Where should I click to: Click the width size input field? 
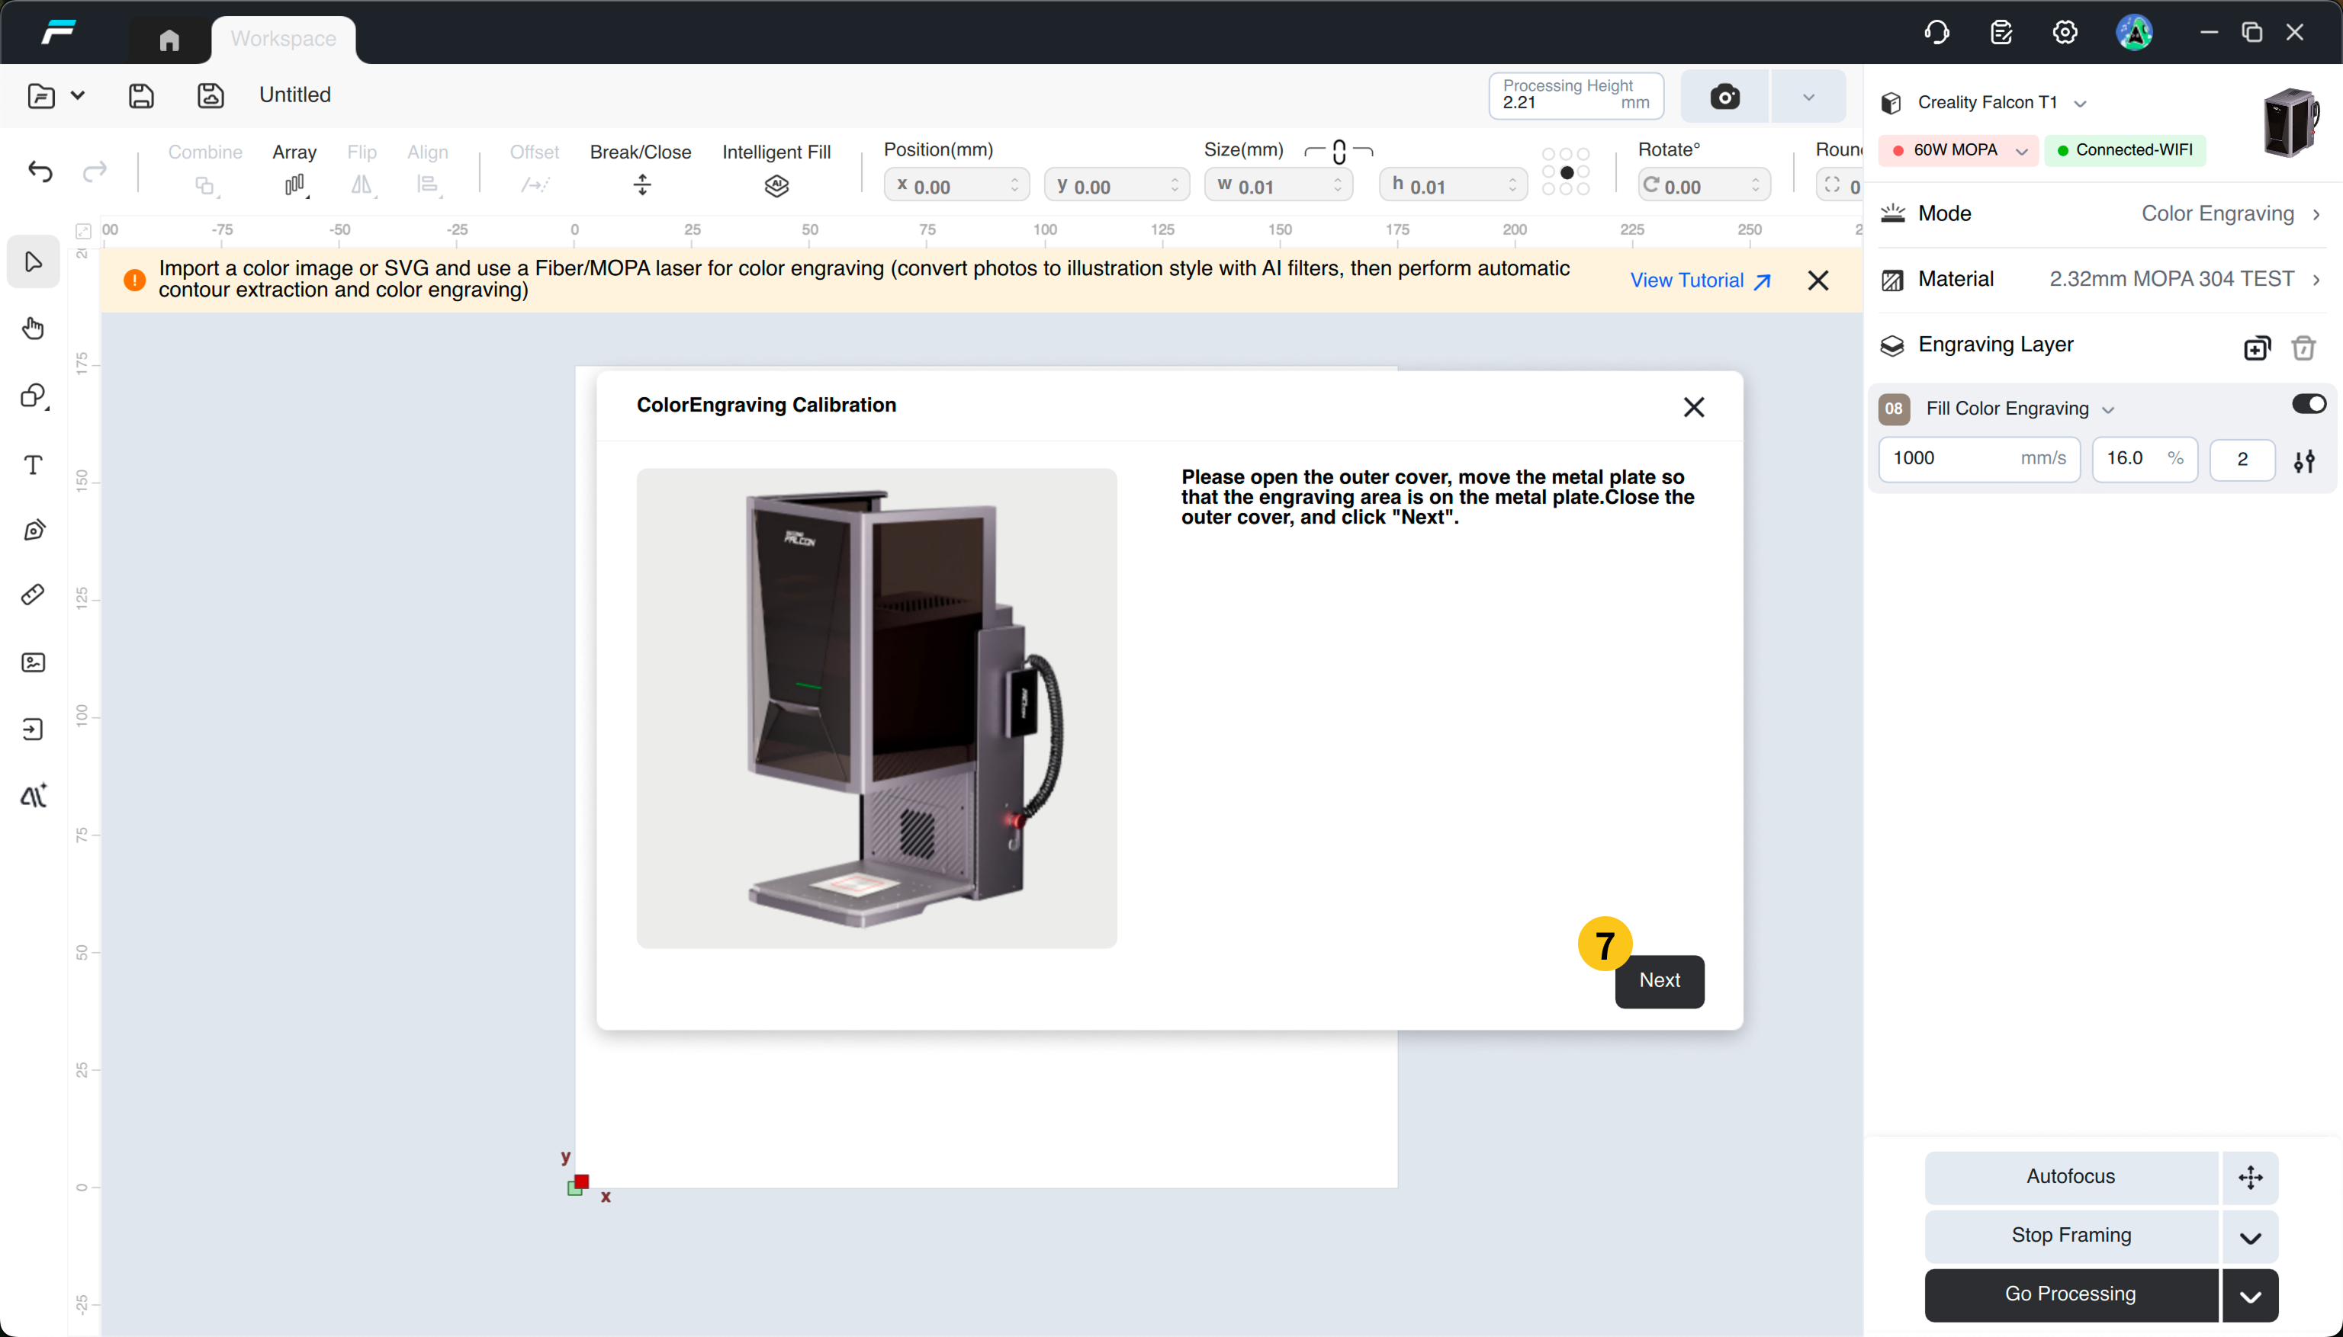point(1278,185)
